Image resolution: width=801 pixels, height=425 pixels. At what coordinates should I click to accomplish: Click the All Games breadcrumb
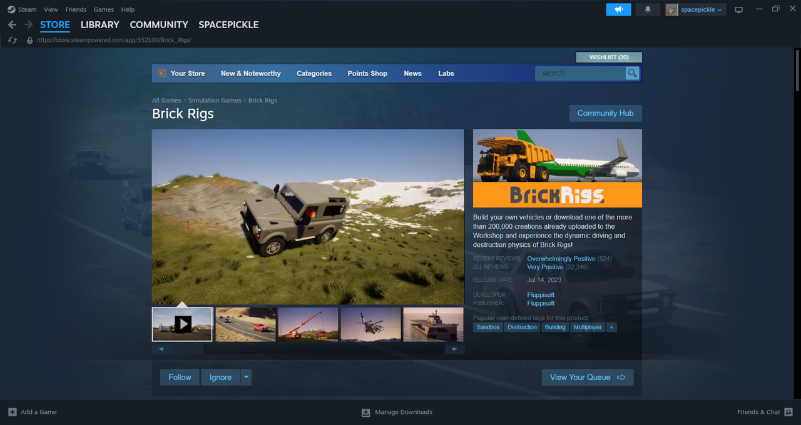click(166, 100)
